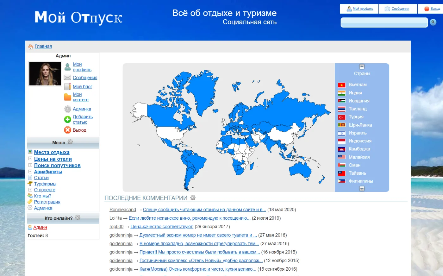Image resolution: width=443 pixels, height=276 pixels.
Task: Open Регистрация in the menu
Action: coord(47,202)
